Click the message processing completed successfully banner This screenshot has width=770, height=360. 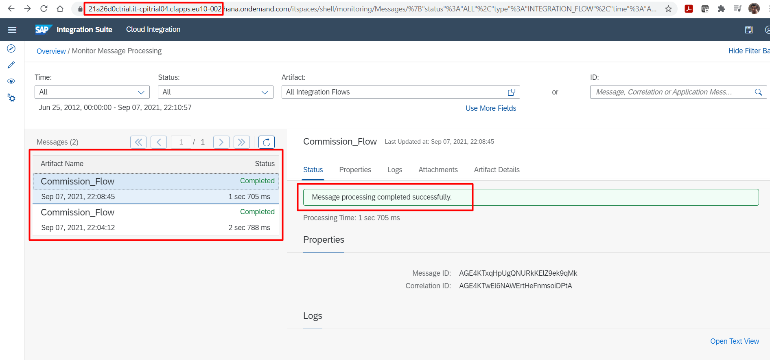531,197
